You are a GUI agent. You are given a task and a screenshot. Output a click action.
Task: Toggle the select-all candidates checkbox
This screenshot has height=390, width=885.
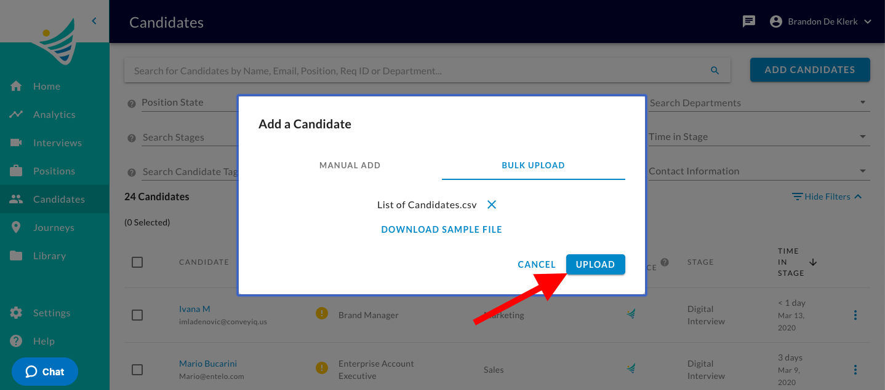(x=137, y=262)
